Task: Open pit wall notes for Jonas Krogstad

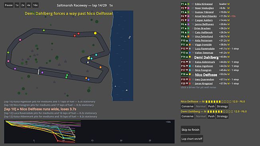Action: tap(204, 83)
